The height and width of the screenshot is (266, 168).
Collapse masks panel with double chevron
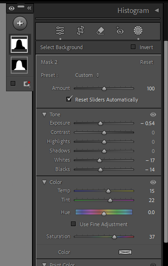[29, 8]
